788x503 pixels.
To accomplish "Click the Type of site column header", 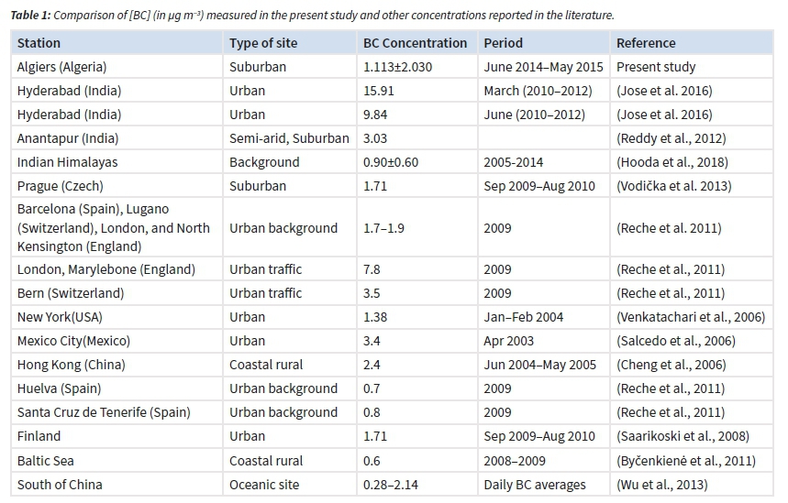I will 263,43.
